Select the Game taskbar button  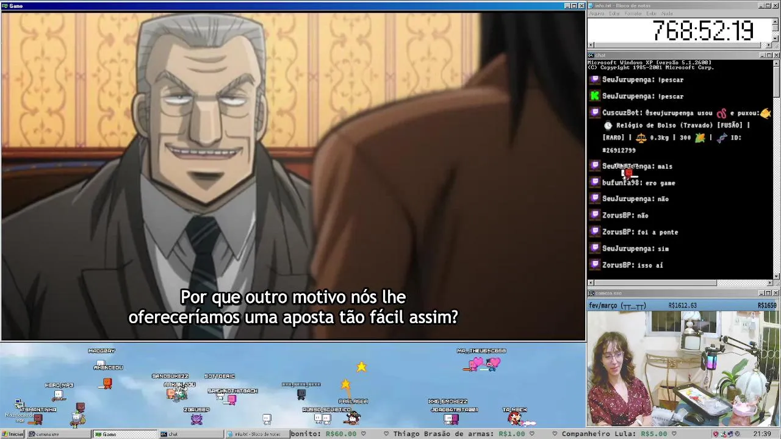click(x=124, y=434)
